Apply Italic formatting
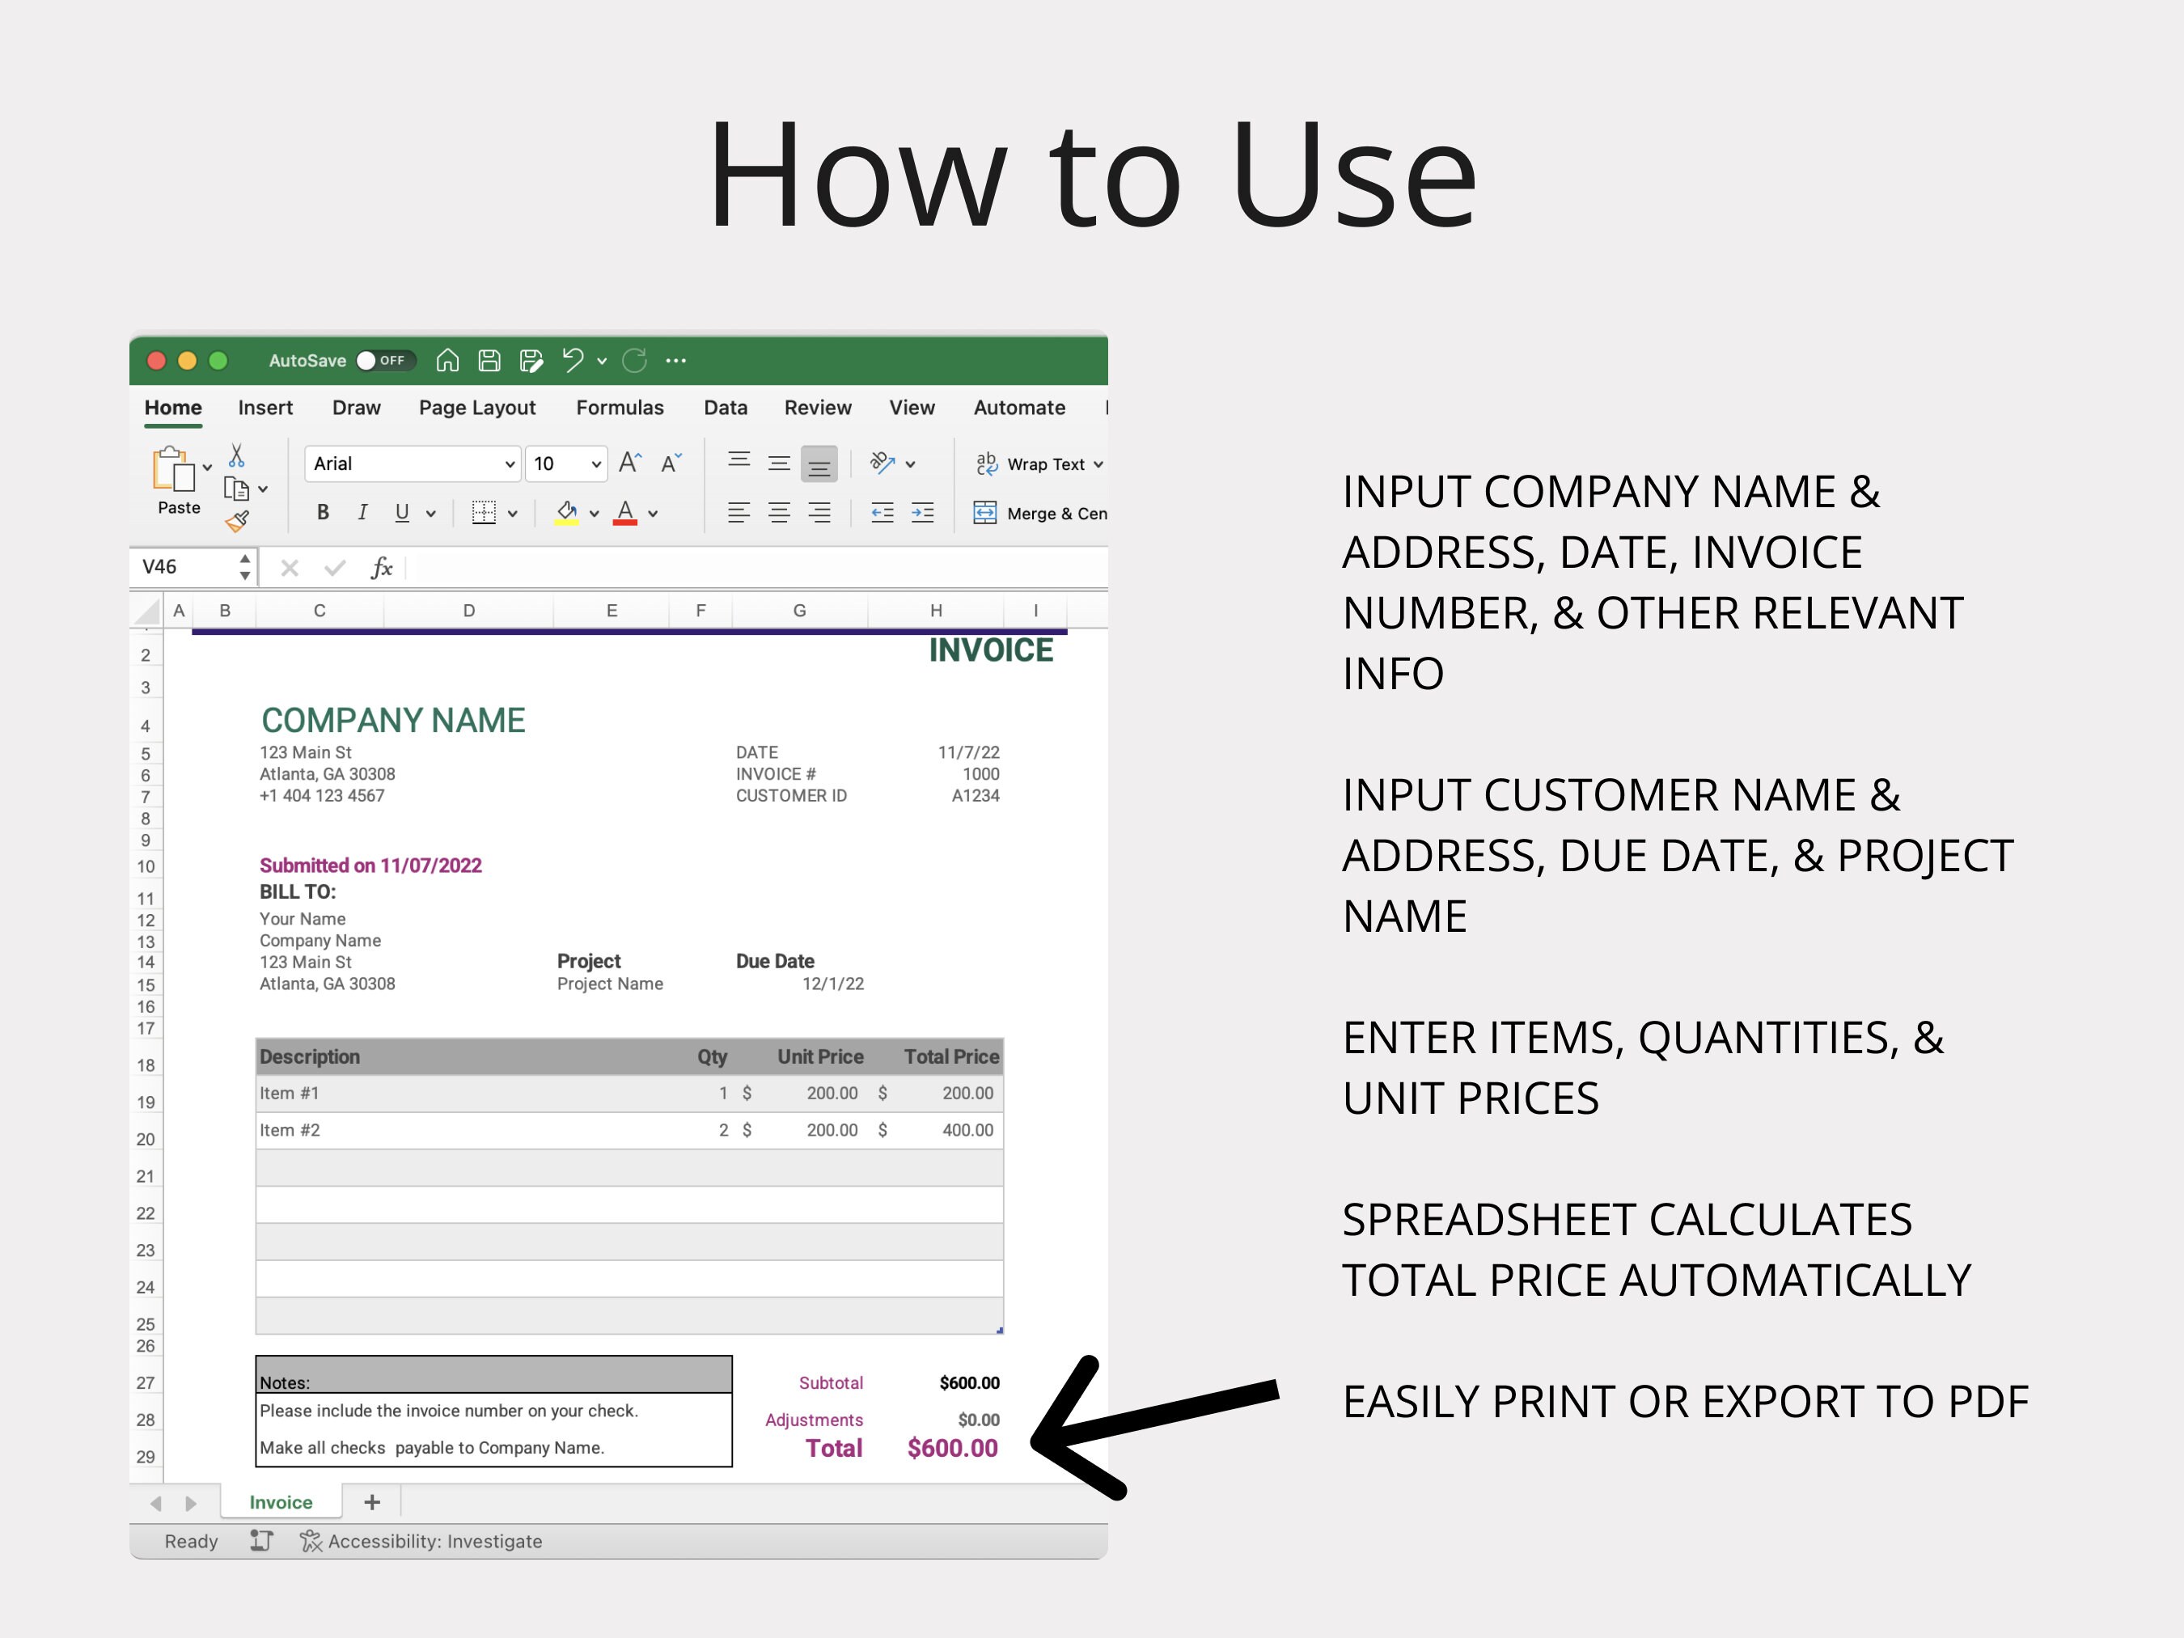Viewport: 2184px width, 1638px height. tap(362, 512)
